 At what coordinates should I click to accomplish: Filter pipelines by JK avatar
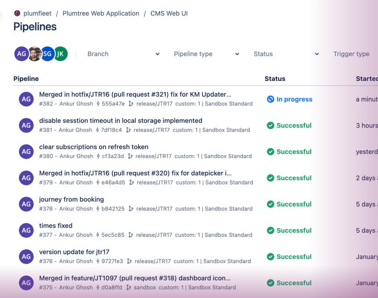point(61,54)
